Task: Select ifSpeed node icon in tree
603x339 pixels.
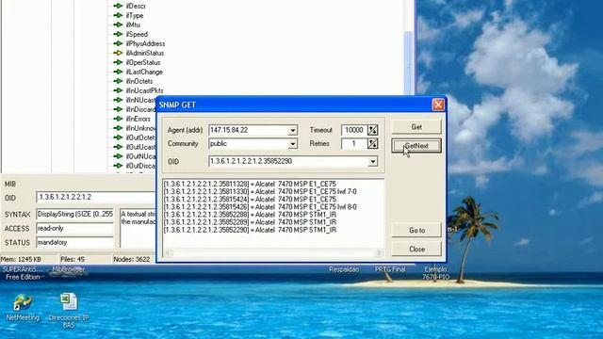Action: coord(118,34)
